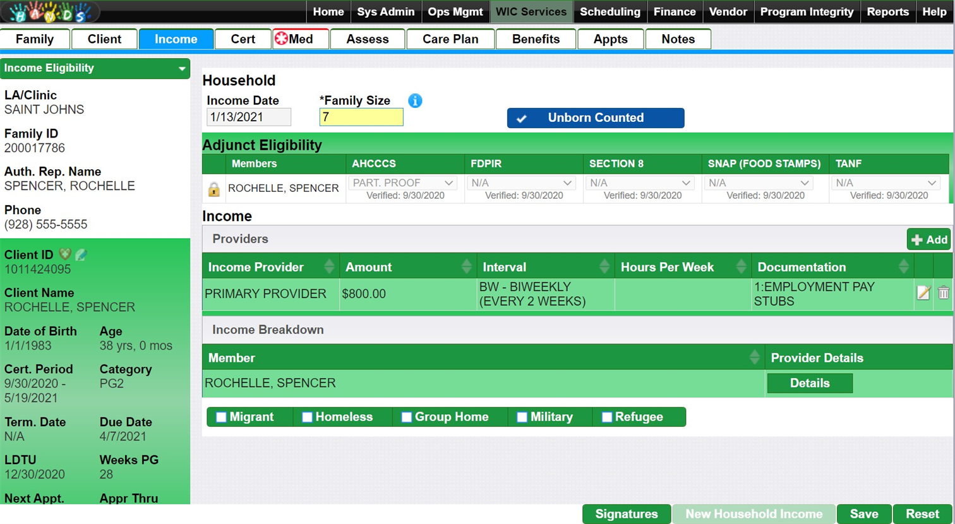Delete the Primary Provider income row
Image resolution: width=955 pixels, height=524 pixels.
(x=943, y=293)
